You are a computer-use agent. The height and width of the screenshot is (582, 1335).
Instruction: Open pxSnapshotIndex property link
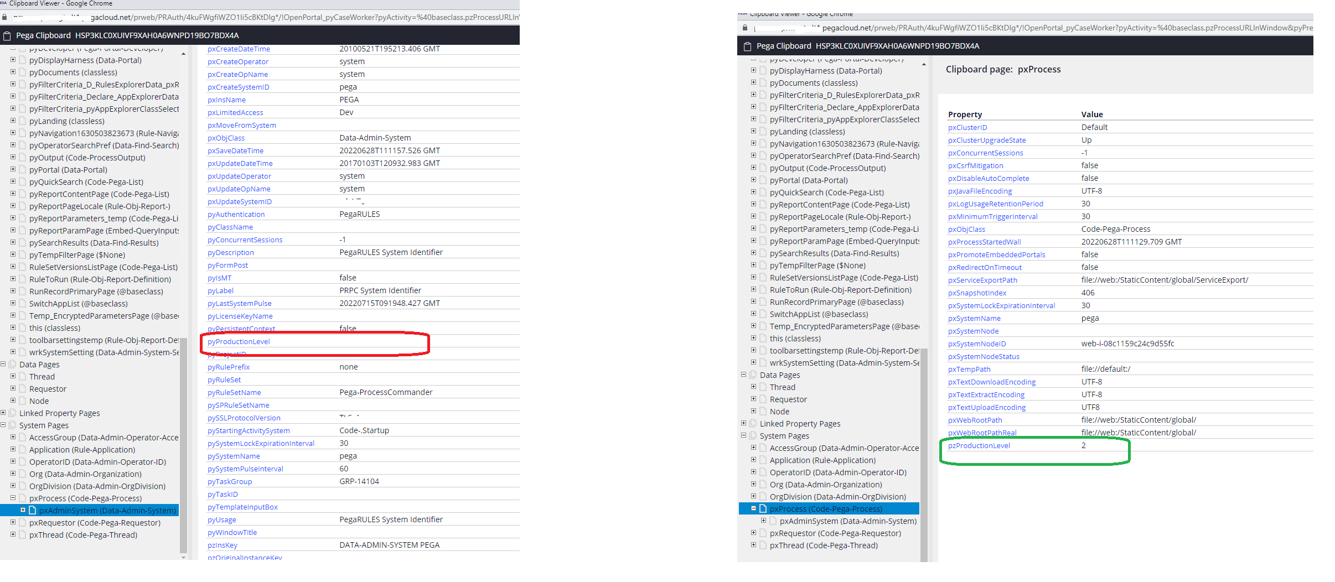(977, 293)
